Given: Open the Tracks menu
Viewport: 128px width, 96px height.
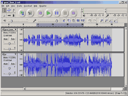Looking at the screenshot, I should click(19, 6).
